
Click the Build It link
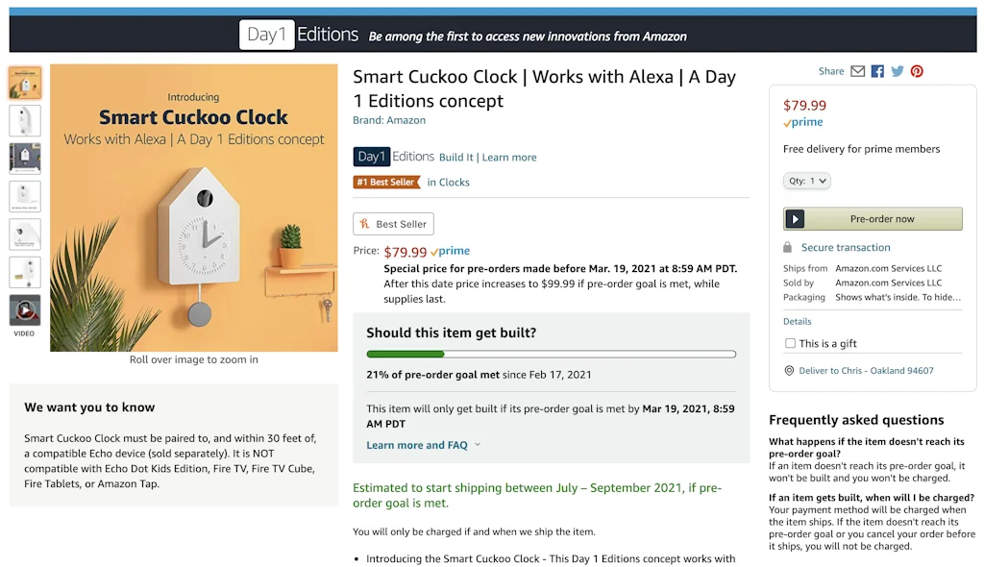coord(455,157)
